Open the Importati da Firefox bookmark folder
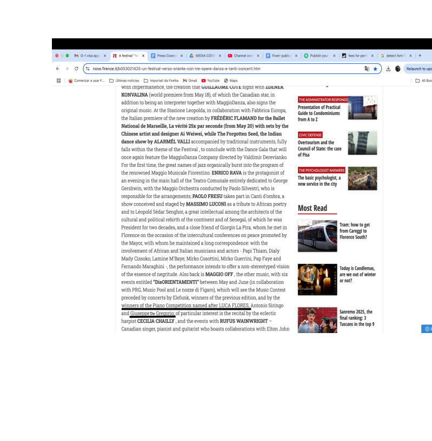This screenshot has height=441, width=432. (161, 81)
